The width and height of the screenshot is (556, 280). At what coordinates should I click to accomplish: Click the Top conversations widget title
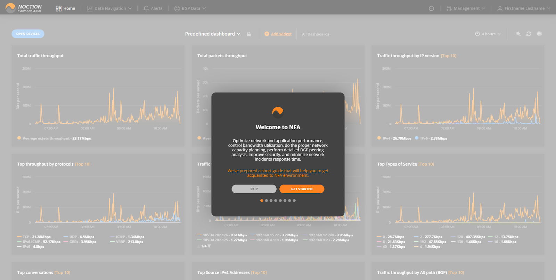35,273
